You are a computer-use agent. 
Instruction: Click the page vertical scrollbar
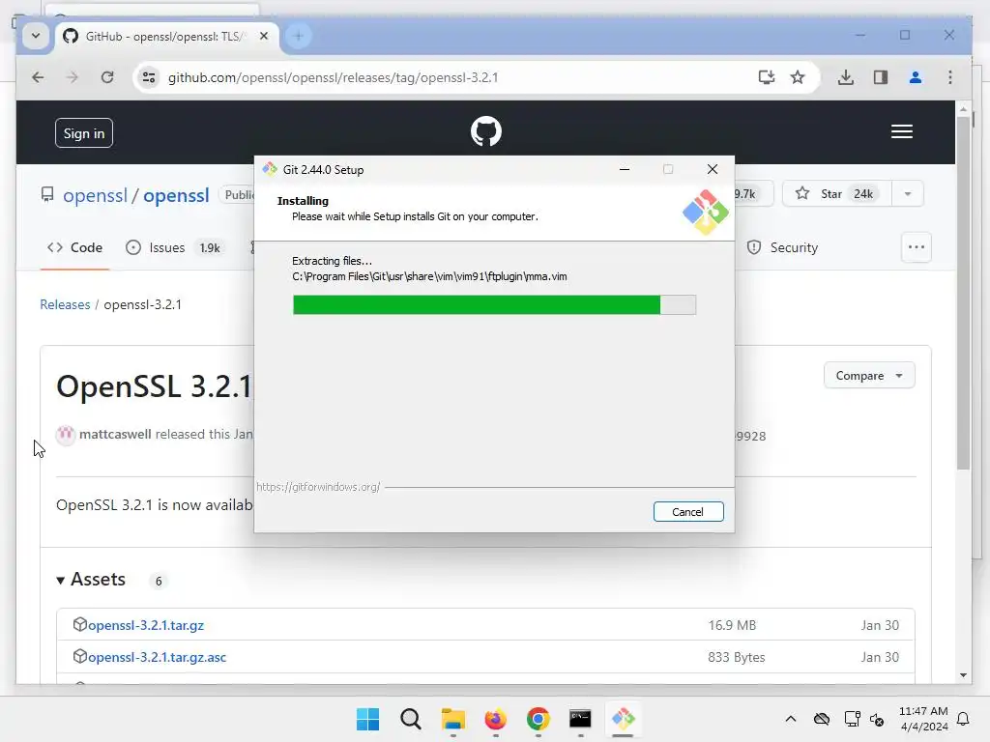tap(963, 294)
